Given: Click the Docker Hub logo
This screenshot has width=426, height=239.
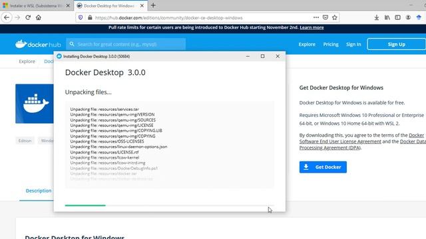Looking at the screenshot, I should click(38, 44).
